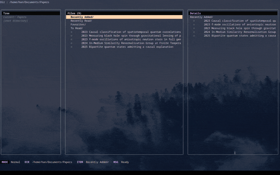Open the highlighted Recently Added/ folder
Viewport: 280px width, 175px height.
pyautogui.click(x=82, y=17)
